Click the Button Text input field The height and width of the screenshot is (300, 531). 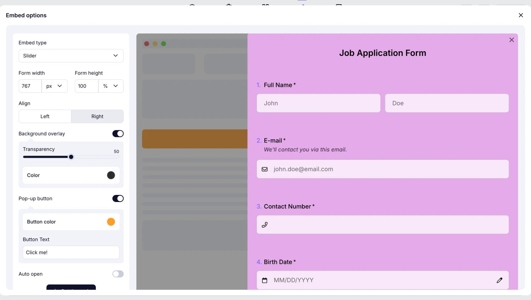(x=71, y=252)
